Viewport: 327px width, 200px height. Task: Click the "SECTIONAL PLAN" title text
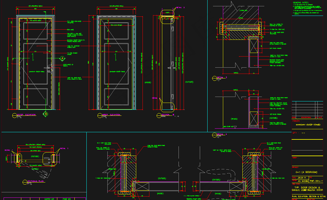point(37,182)
